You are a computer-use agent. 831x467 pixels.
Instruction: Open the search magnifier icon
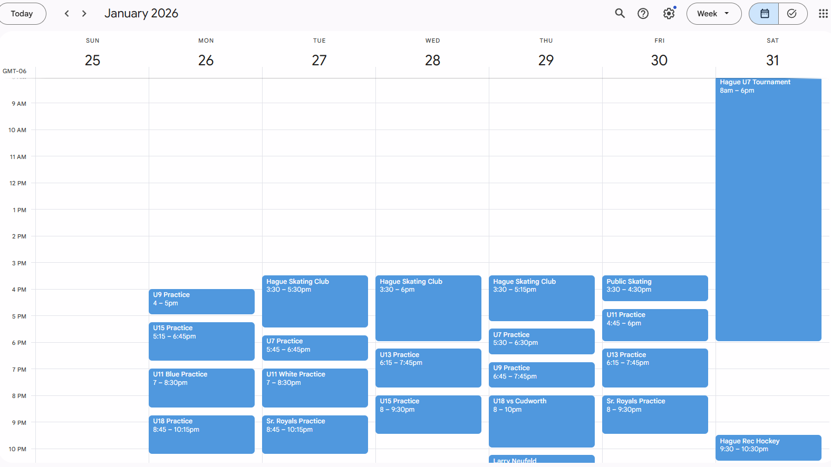tap(620, 14)
